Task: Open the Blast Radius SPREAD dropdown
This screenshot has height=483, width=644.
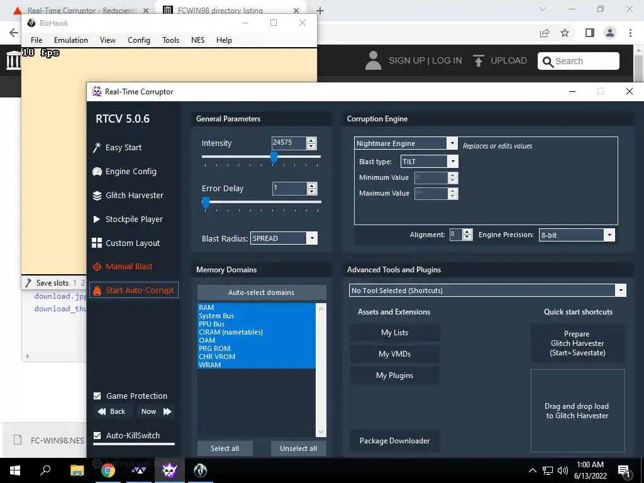Action: coord(312,238)
